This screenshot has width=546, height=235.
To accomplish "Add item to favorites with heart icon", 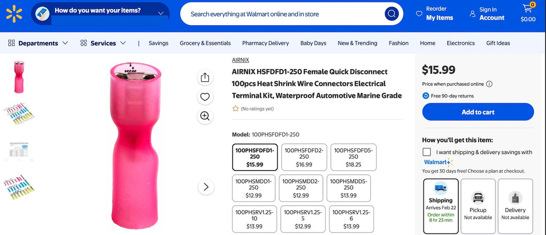I will [205, 97].
